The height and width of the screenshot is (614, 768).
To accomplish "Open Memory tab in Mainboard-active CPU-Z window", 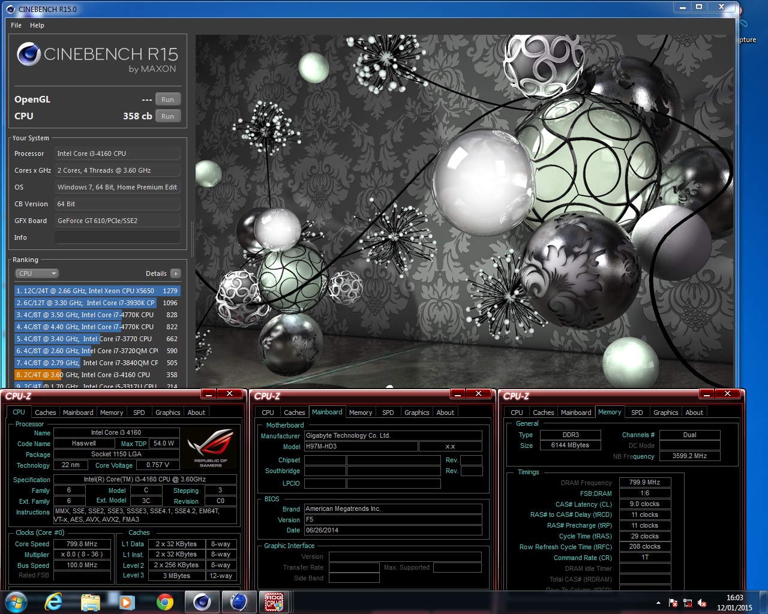I will coord(361,413).
